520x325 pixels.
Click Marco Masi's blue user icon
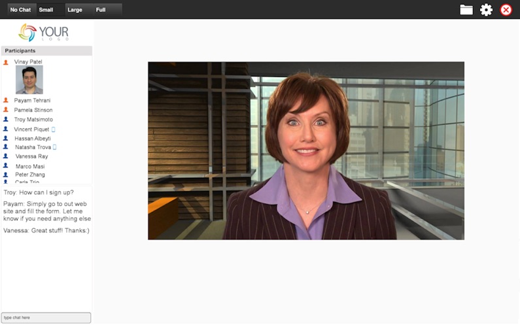(x=6, y=165)
